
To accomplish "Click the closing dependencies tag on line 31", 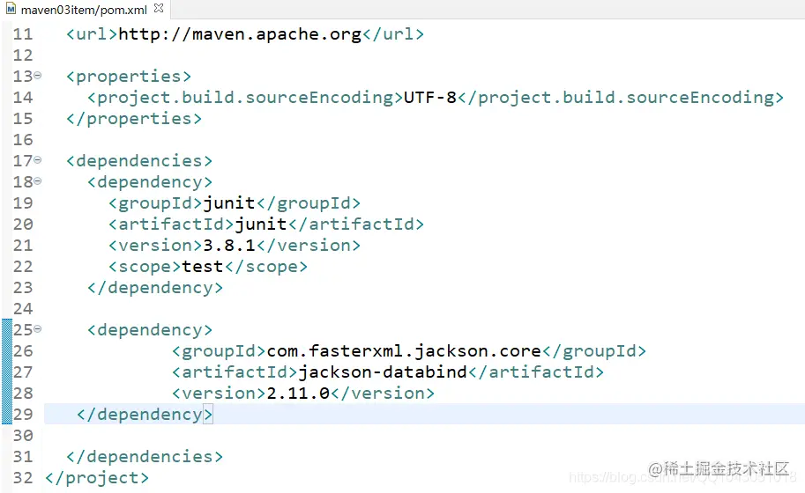I will [x=145, y=457].
